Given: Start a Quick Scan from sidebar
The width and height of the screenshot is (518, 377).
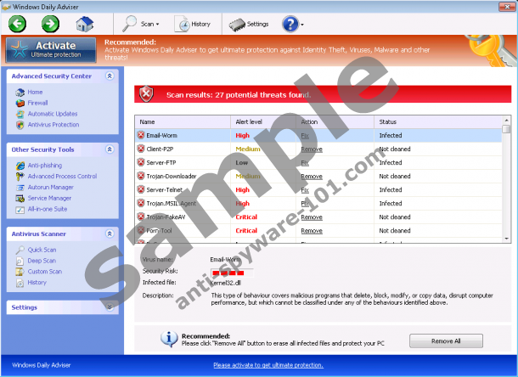Looking at the screenshot, I should (x=42, y=250).
